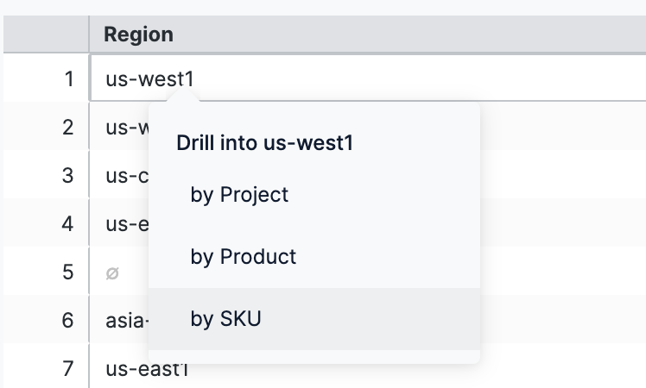Select row number 4
This screenshot has width=646, height=388.
(68, 224)
